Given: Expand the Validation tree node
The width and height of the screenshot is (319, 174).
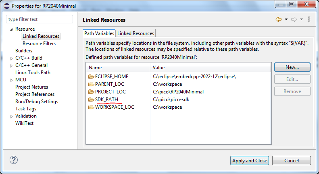Looking at the screenshot, I should pyautogui.click(x=11, y=116).
